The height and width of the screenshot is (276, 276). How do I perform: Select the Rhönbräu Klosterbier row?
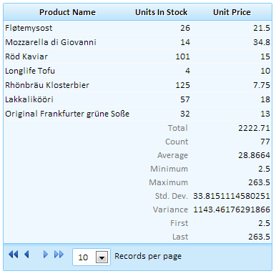(137, 85)
